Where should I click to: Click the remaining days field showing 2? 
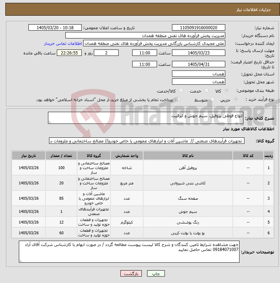click(106, 53)
